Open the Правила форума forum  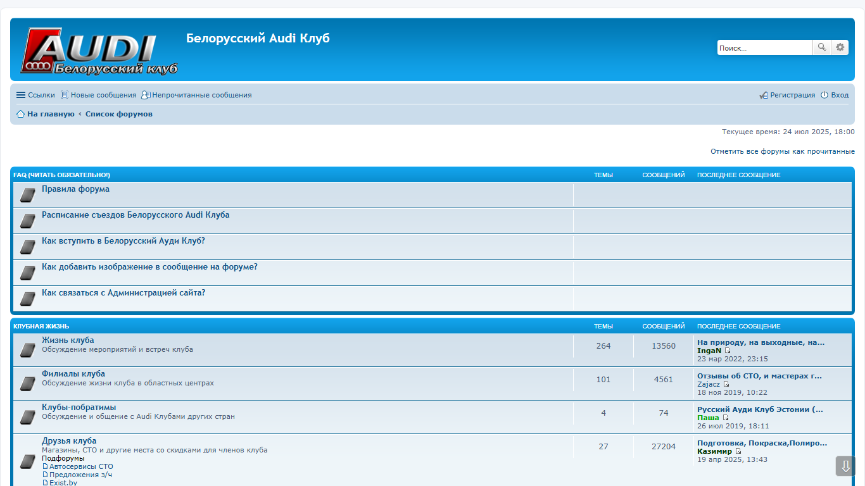(75, 189)
